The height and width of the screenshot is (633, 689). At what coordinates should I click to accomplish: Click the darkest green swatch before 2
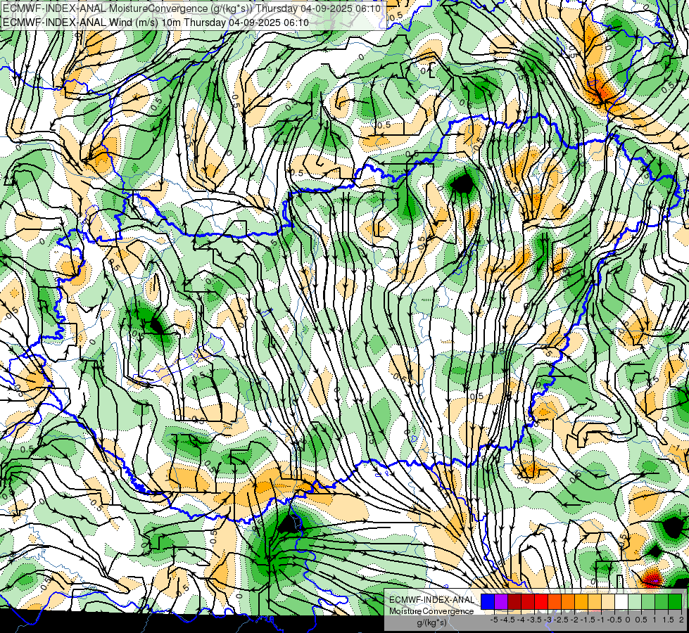tap(675, 601)
